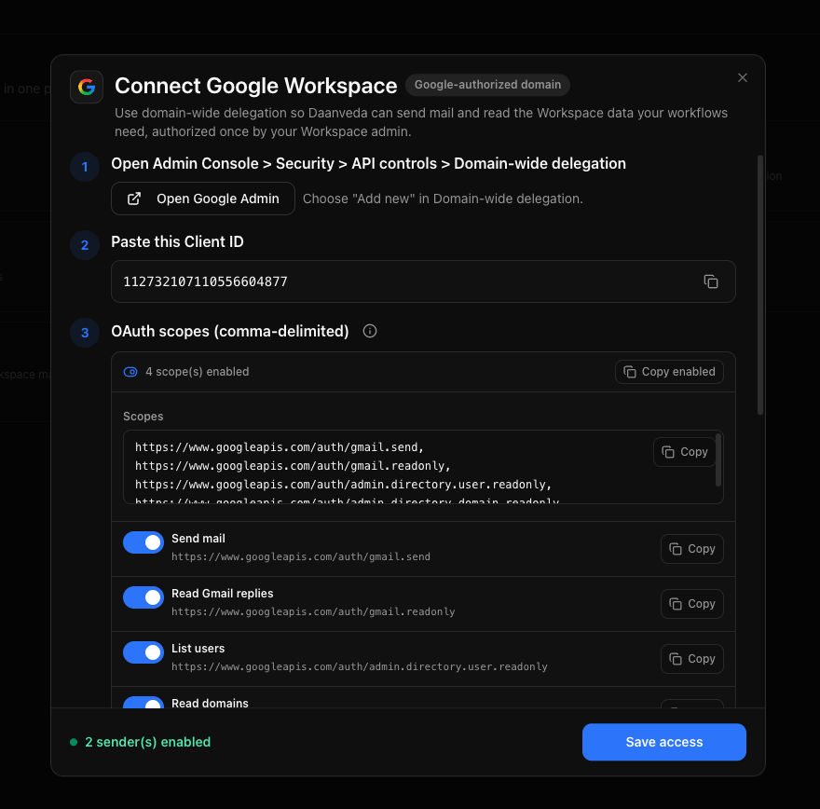Click the external-link icon in Open Google Admin
820x809 pixels.
point(134,199)
